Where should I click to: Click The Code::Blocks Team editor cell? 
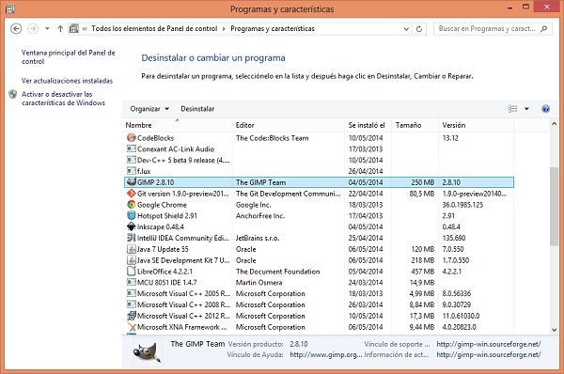(x=273, y=138)
